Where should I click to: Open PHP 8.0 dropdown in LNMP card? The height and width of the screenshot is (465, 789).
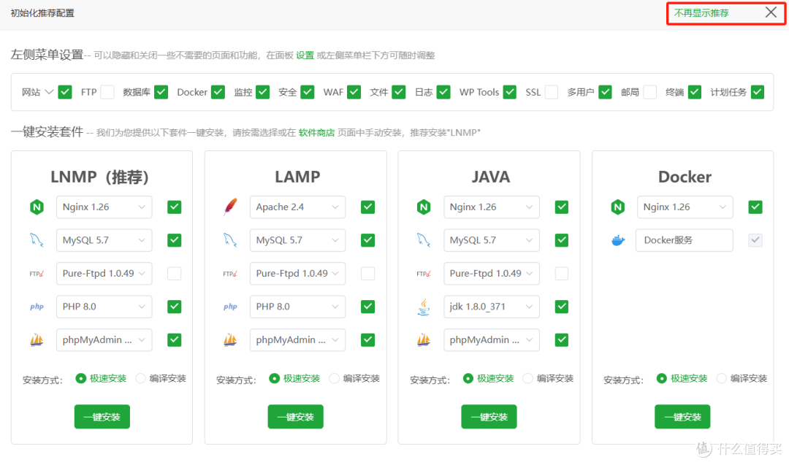[x=104, y=307]
